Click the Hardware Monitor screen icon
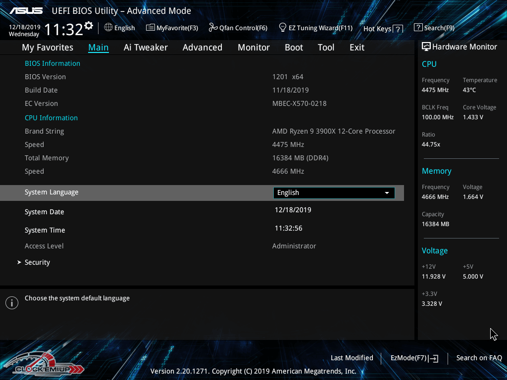The image size is (507, 380). (x=426, y=47)
